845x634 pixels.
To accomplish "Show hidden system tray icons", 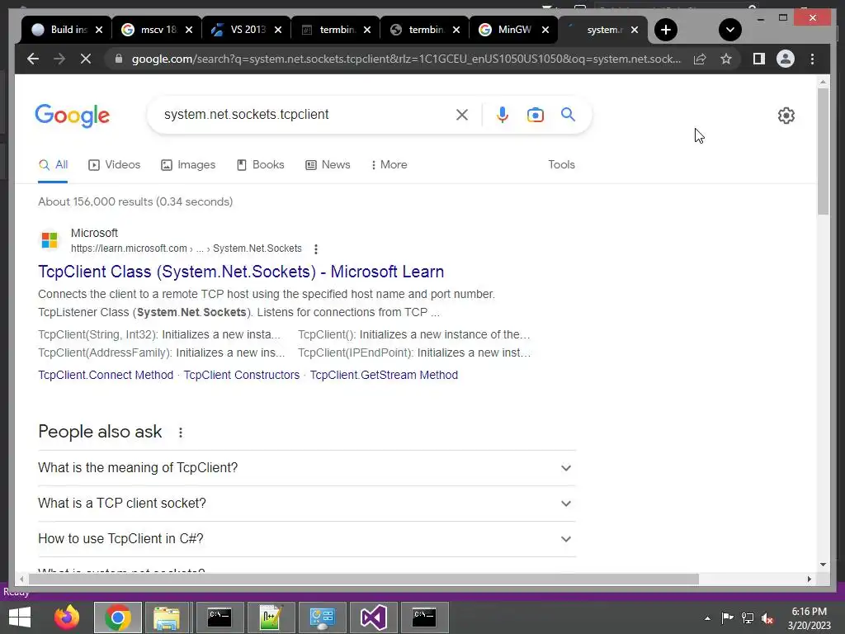I will (707, 618).
